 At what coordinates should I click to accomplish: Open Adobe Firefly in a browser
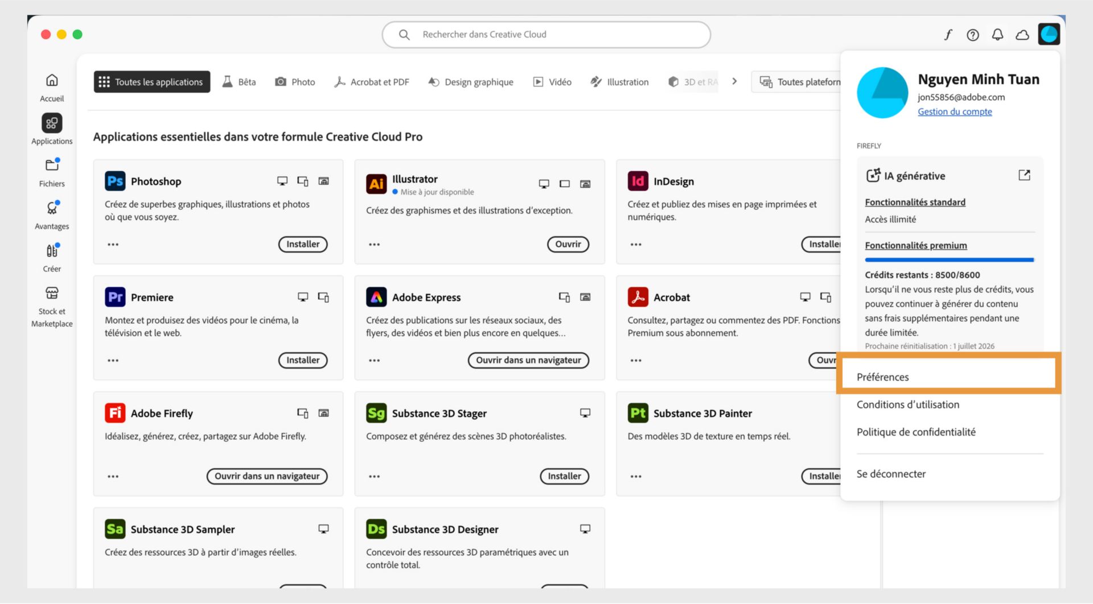[x=267, y=476]
